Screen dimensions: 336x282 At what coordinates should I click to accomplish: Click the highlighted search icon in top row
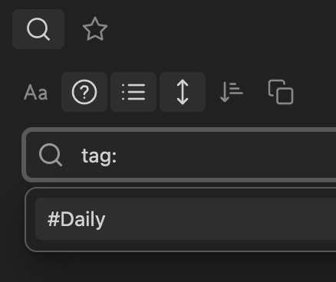pyautogui.click(x=38, y=29)
